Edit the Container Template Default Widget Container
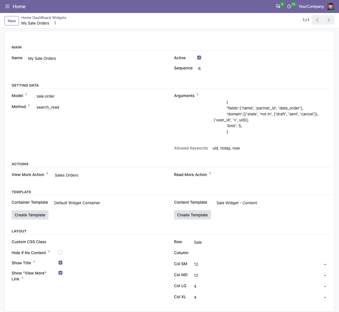This screenshot has height=312, width=339. [109, 203]
